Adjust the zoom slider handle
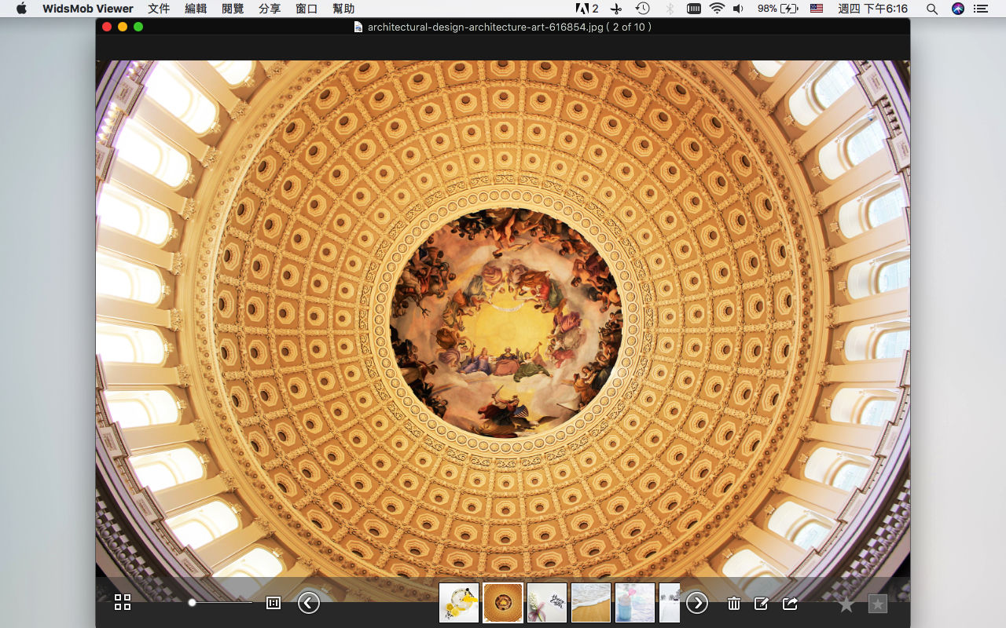This screenshot has width=1006, height=628. (192, 602)
